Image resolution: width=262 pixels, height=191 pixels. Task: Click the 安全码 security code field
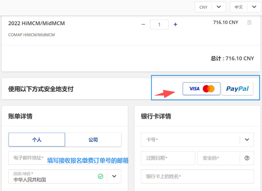click(x=226, y=158)
